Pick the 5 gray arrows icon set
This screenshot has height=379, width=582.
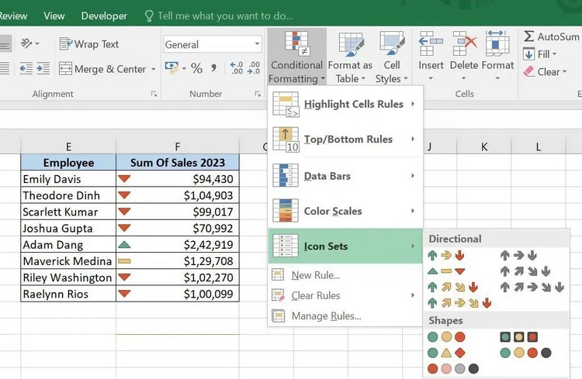click(x=532, y=287)
